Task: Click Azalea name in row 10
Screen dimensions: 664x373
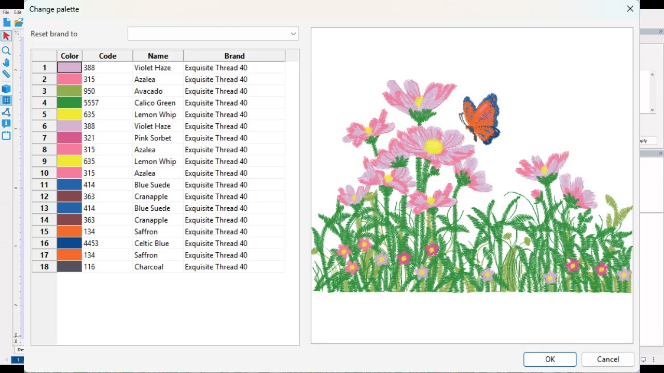Action: pos(158,173)
